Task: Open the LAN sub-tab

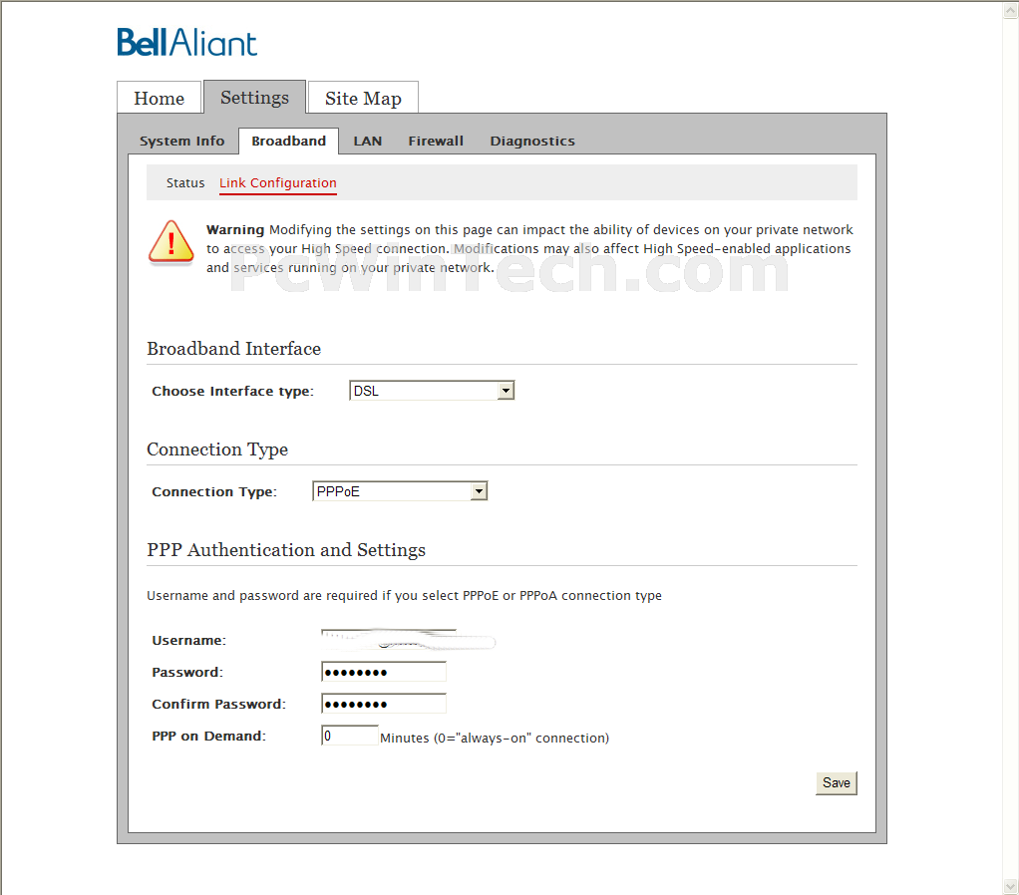Action: (368, 141)
